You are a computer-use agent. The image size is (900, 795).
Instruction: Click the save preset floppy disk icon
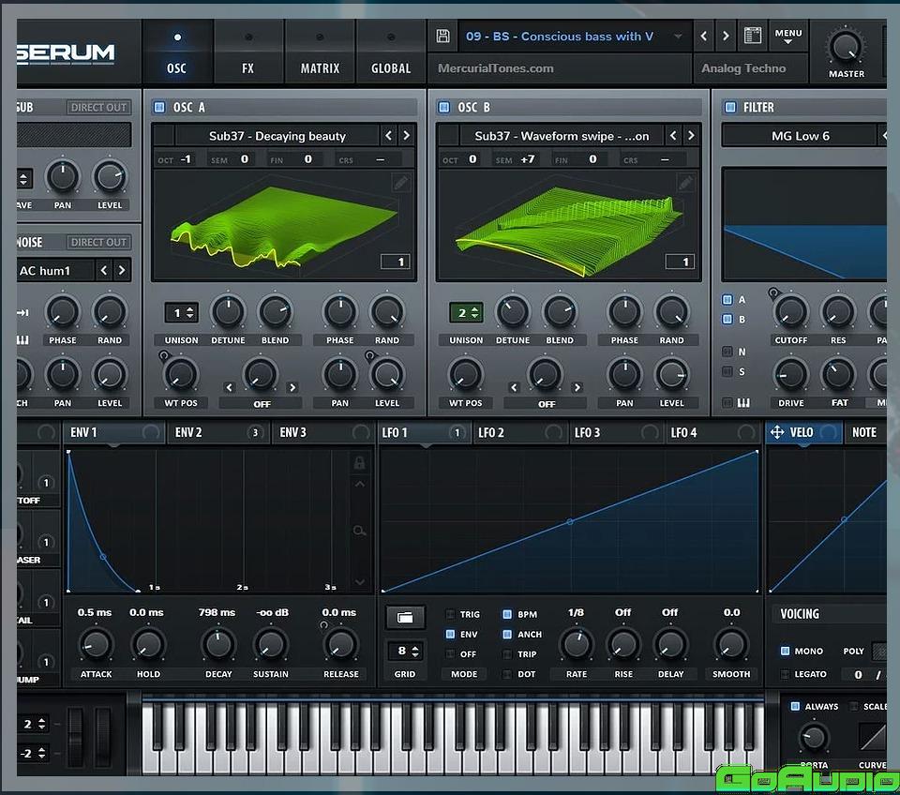click(443, 37)
